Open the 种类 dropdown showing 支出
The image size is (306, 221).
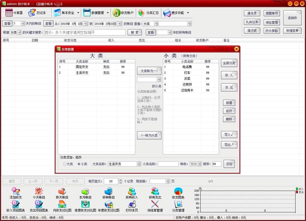[199, 164]
